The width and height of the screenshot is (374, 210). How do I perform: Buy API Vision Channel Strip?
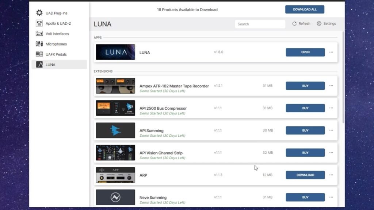click(x=305, y=153)
